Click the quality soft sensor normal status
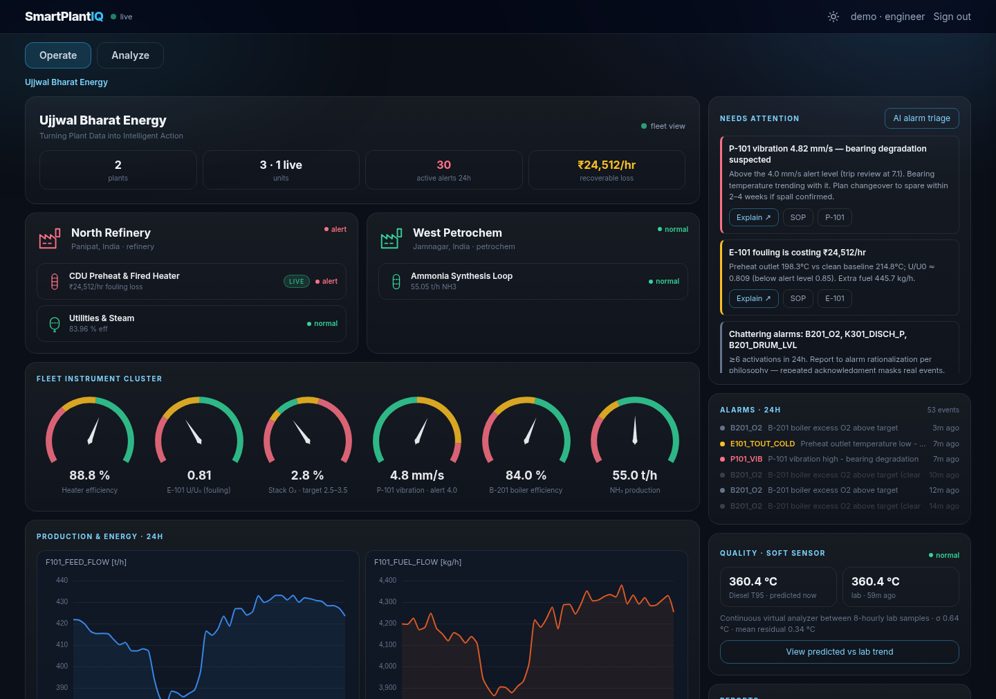Viewport: 996px width, 699px height. 944,555
